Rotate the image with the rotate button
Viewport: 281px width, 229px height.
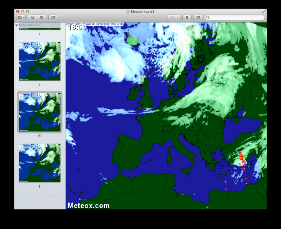187,17
